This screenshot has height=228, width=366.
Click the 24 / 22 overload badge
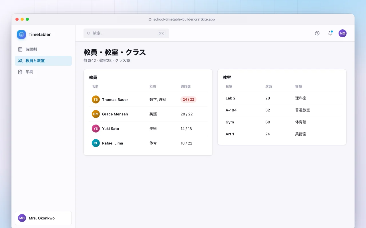[188, 99]
